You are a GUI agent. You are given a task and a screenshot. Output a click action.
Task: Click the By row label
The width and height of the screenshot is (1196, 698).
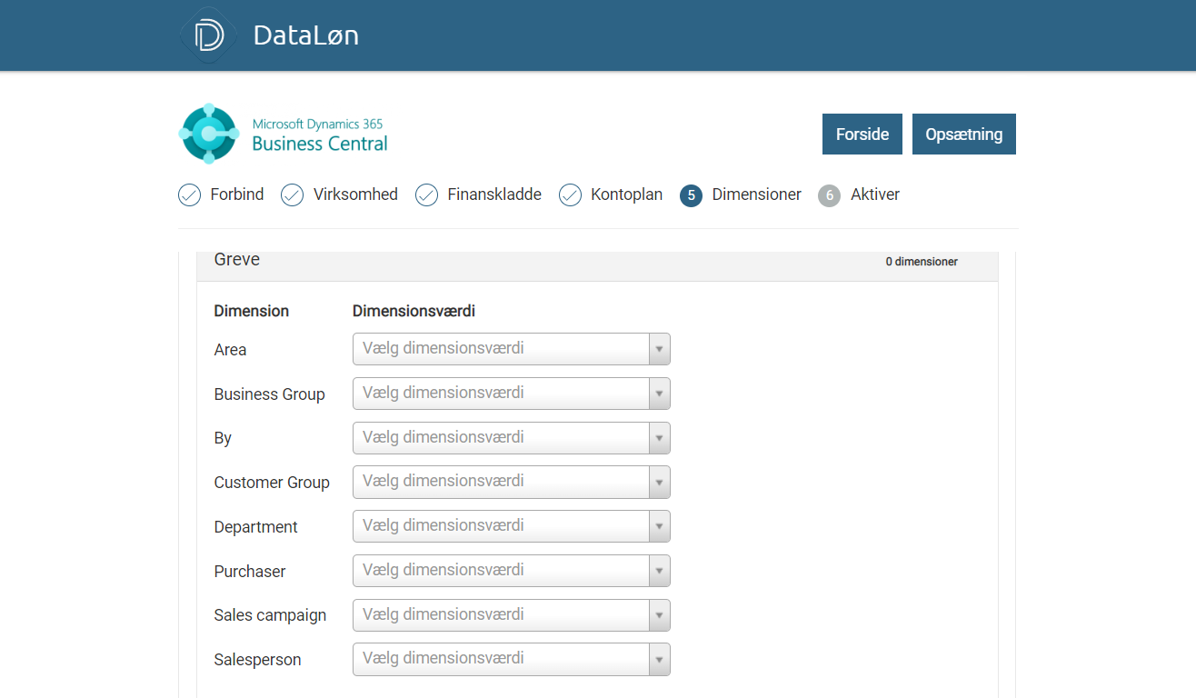[223, 438]
